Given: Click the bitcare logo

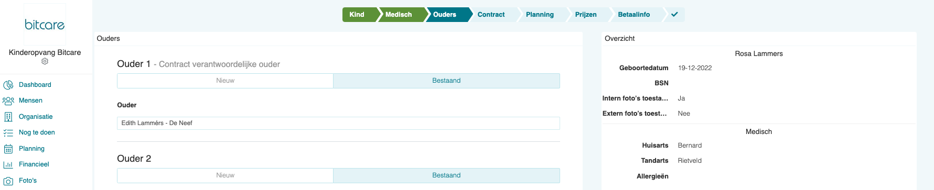Looking at the screenshot, I should coord(45,25).
